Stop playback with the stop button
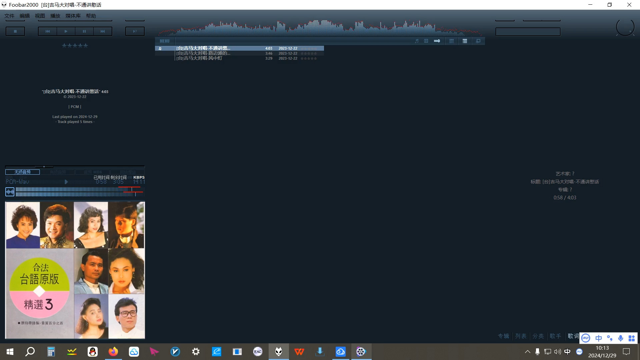The width and height of the screenshot is (640, 360). pyautogui.click(x=15, y=31)
